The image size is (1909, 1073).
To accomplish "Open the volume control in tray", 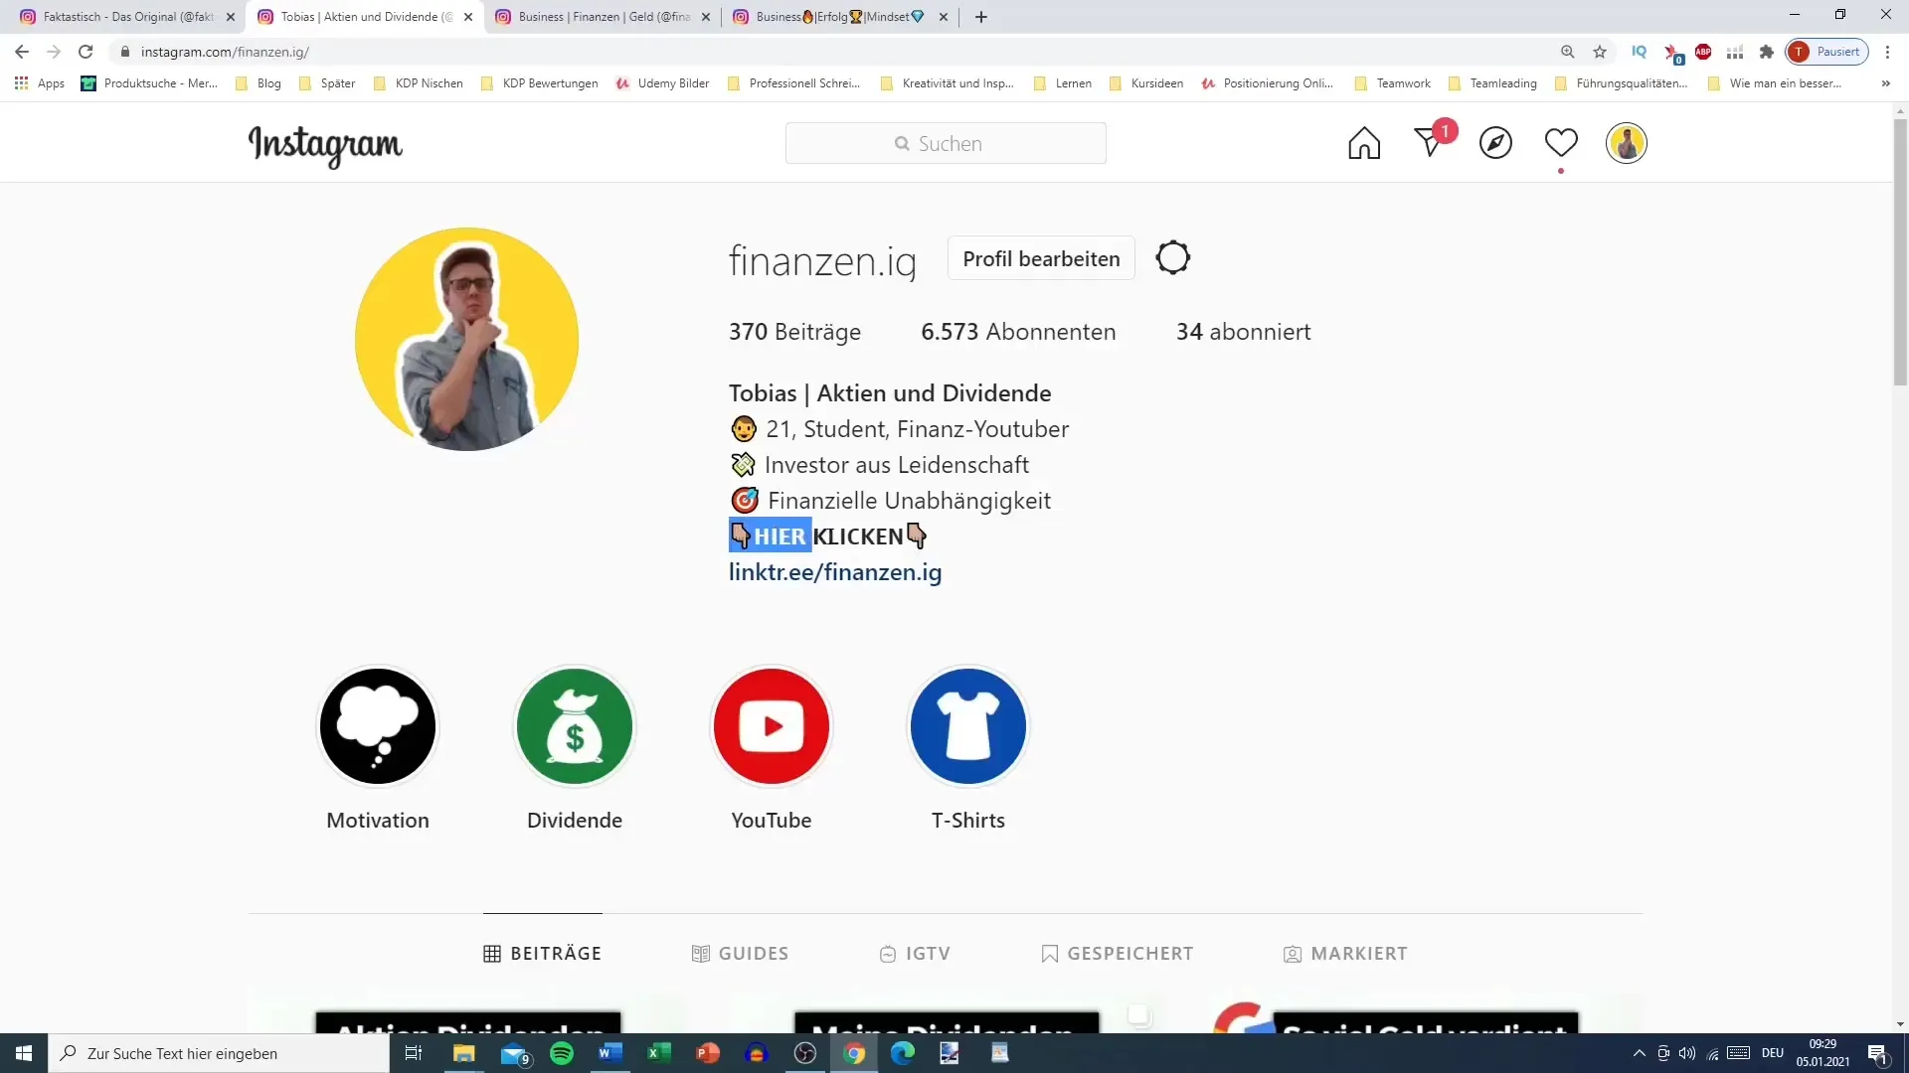I will (1687, 1053).
